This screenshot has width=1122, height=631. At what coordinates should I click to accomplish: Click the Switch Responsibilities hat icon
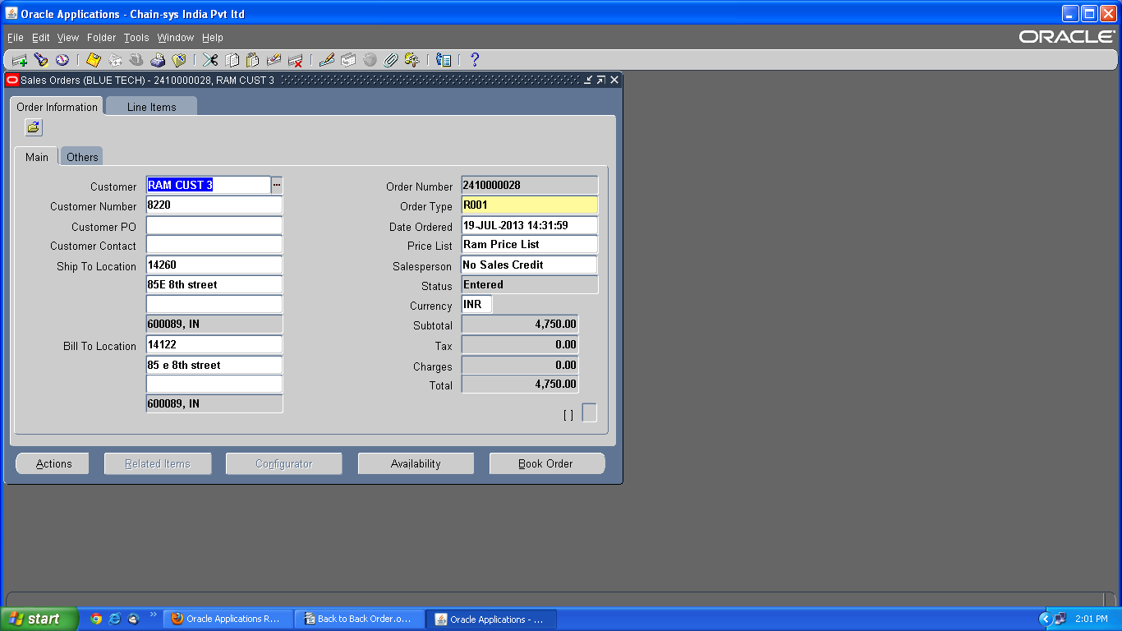136,60
